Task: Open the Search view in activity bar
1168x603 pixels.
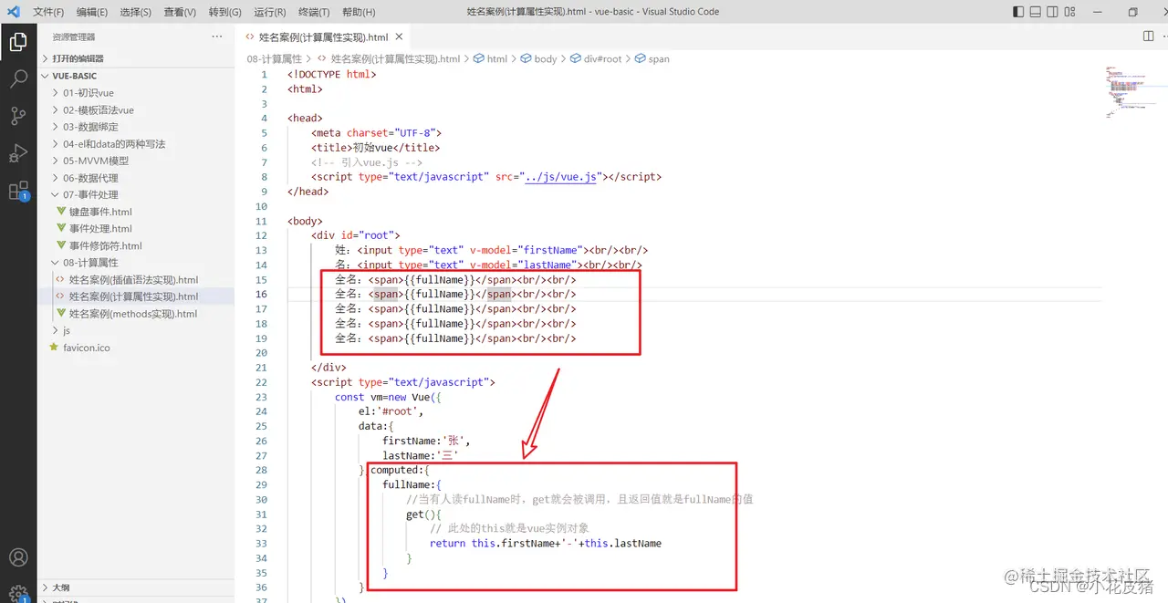Action: (x=18, y=78)
